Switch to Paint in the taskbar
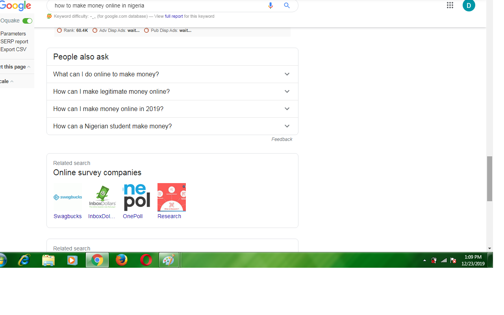This screenshot has width=504, height=315. click(x=169, y=260)
